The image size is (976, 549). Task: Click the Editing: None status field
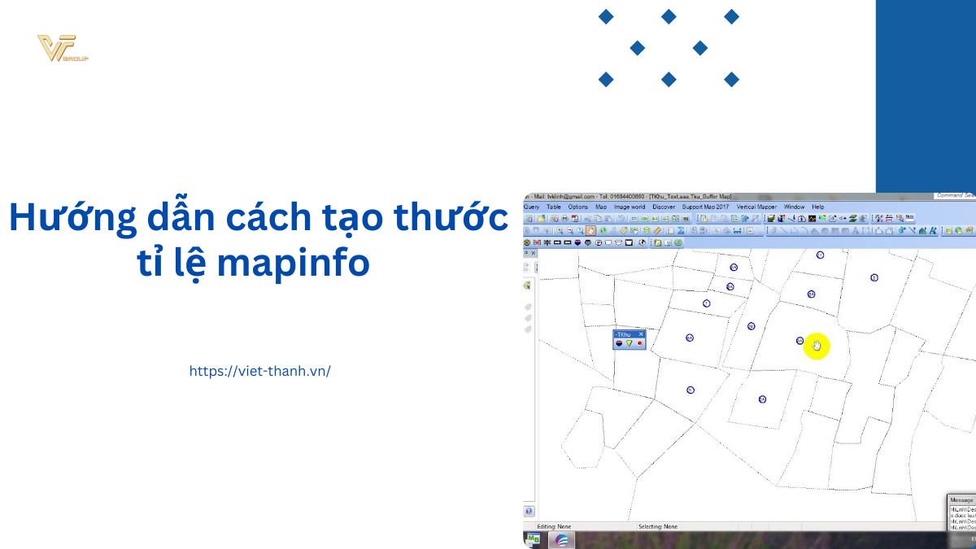click(553, 527)
